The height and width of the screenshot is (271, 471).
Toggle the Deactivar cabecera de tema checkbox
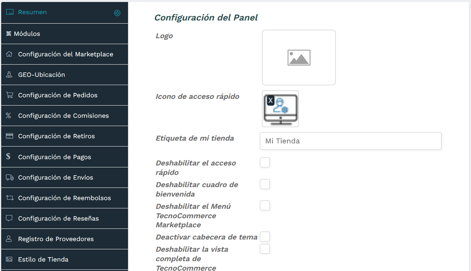[265, 236]
